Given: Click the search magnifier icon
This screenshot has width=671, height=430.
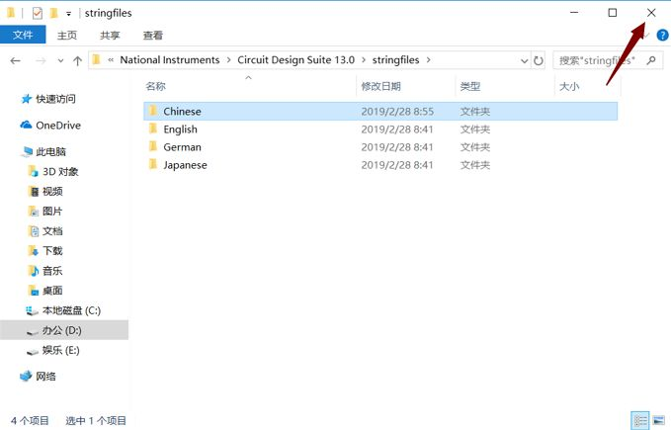Looking at the screenshot, I should pyautogui.click(x=651, y=60).
